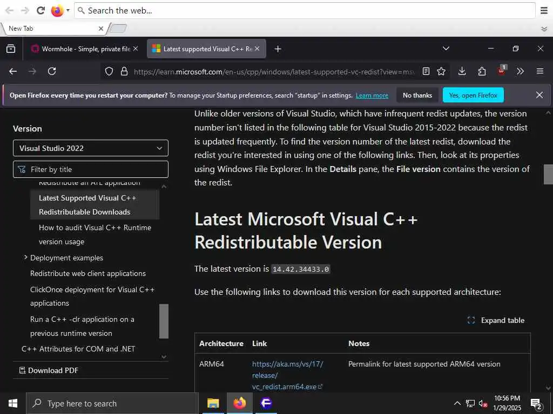This screenshot has height=414, width=553.
Task: Switch to the Wormhole tab
Action: [x=85, y=49]
